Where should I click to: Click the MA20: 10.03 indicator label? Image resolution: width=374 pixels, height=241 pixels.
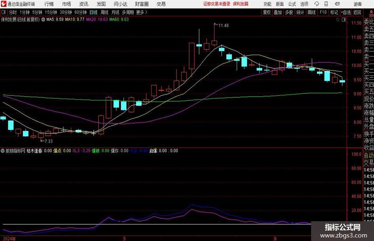pyautogui.click(x=97, y=19)
